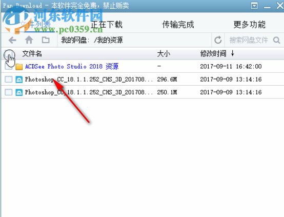Check the ACDSee Photo Studio 2018 folder box
Screen dimensions: 284x217
click(x=8, y=66)
